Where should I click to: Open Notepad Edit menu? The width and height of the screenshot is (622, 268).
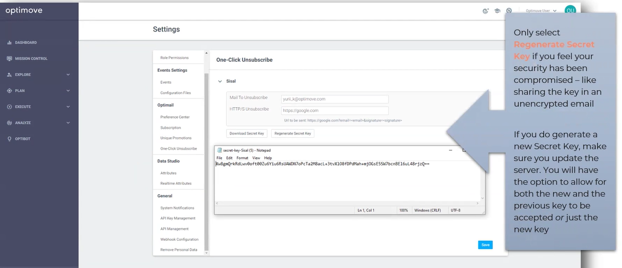(x=229, y=158)
